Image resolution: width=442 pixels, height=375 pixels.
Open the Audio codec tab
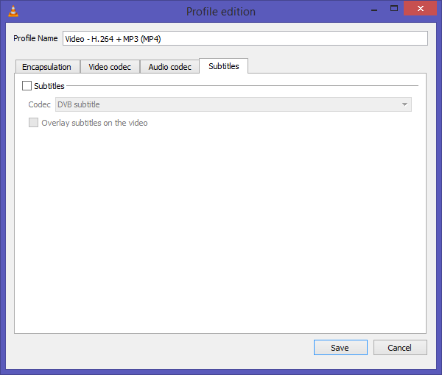(x=169, y=67)
